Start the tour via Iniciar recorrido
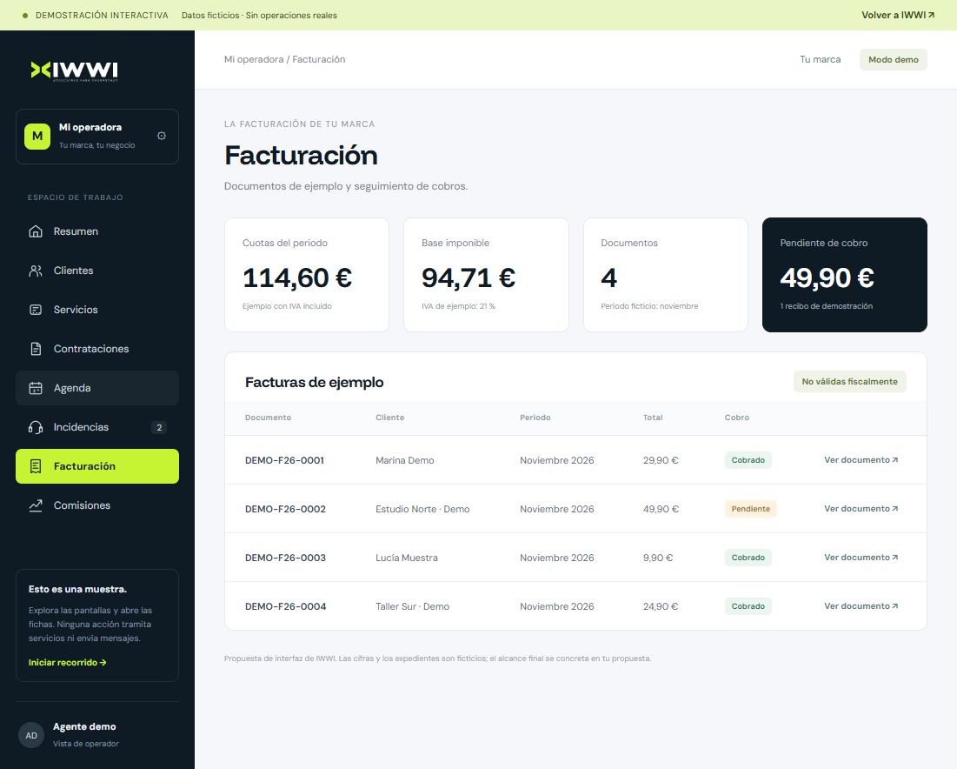Viewport: 957px width, 769px height. [x=68, y=663]
